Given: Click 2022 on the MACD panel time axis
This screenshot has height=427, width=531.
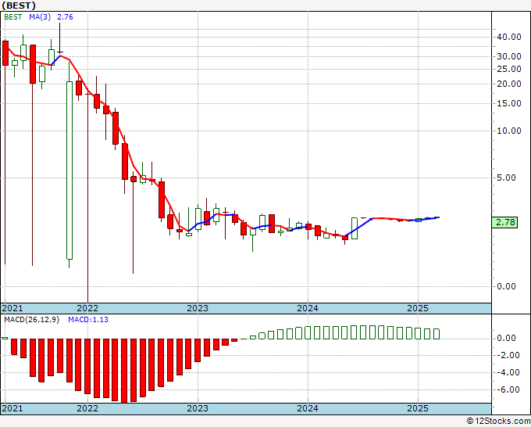Looking at the screenshot, I should coord(87,408).
